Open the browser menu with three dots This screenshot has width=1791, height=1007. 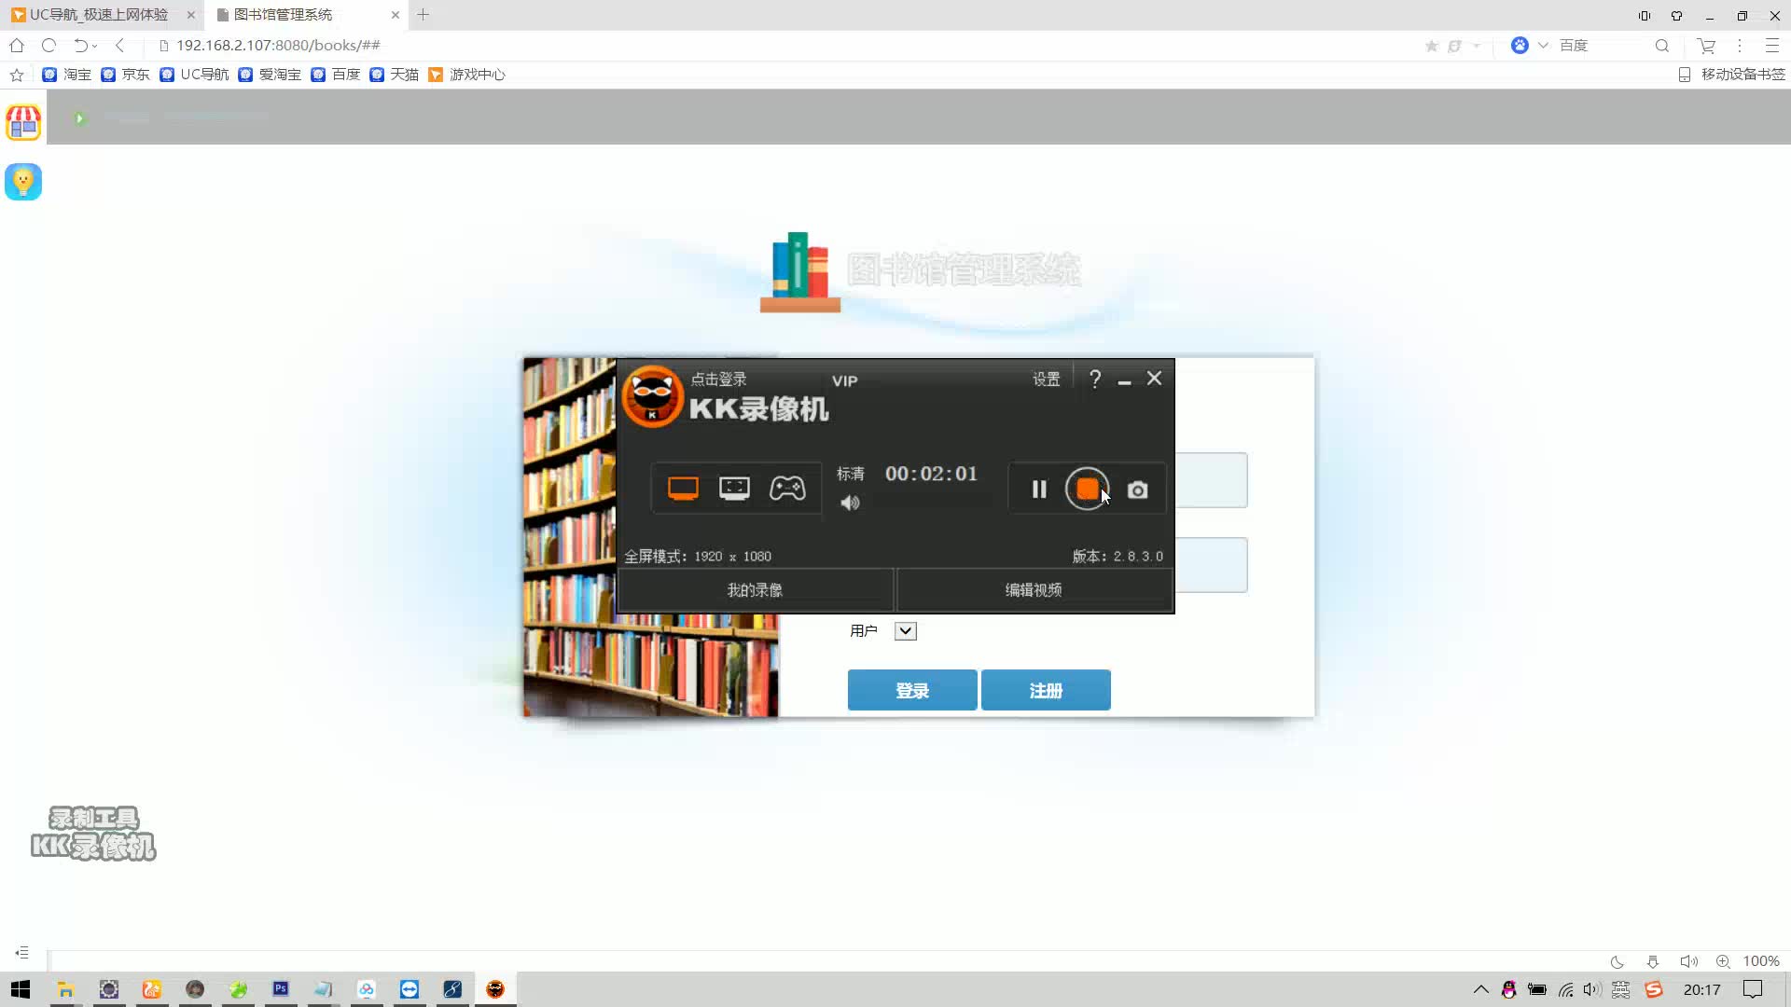[1738, 45]
